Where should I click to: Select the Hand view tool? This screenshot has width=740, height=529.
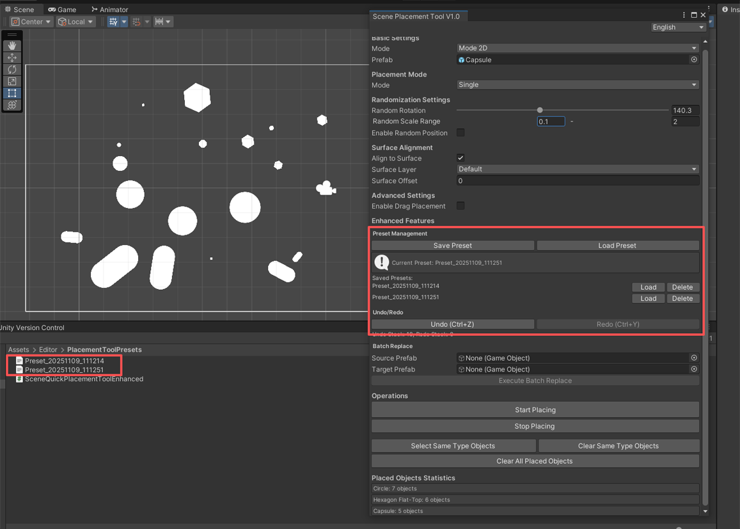(12, 45)
